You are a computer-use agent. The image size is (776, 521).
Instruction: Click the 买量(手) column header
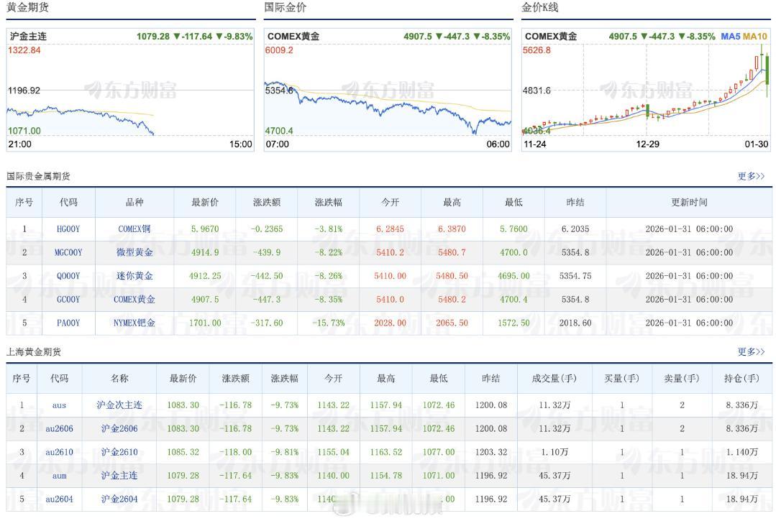[621, 378]
